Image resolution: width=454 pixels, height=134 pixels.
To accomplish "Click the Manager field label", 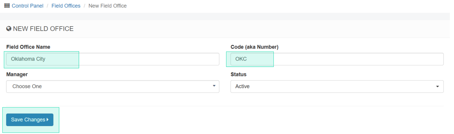I will (17, 75).
